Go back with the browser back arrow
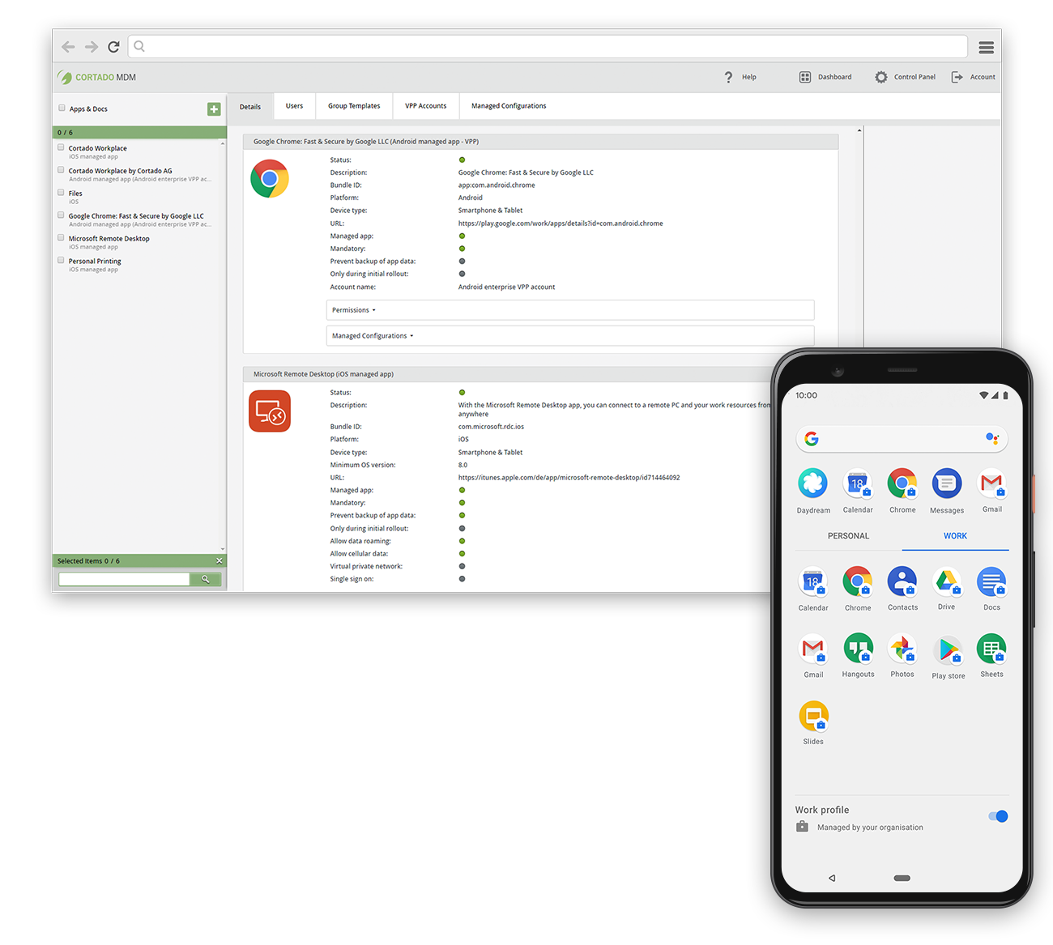 [x=68, y=47]
